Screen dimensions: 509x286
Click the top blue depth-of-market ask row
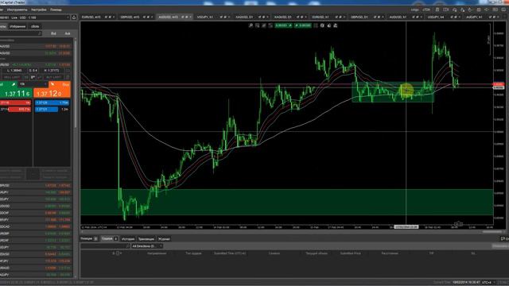[52, 102]
